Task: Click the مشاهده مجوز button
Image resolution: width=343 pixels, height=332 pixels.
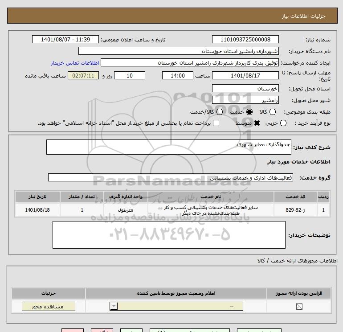Action: [49, 307]
